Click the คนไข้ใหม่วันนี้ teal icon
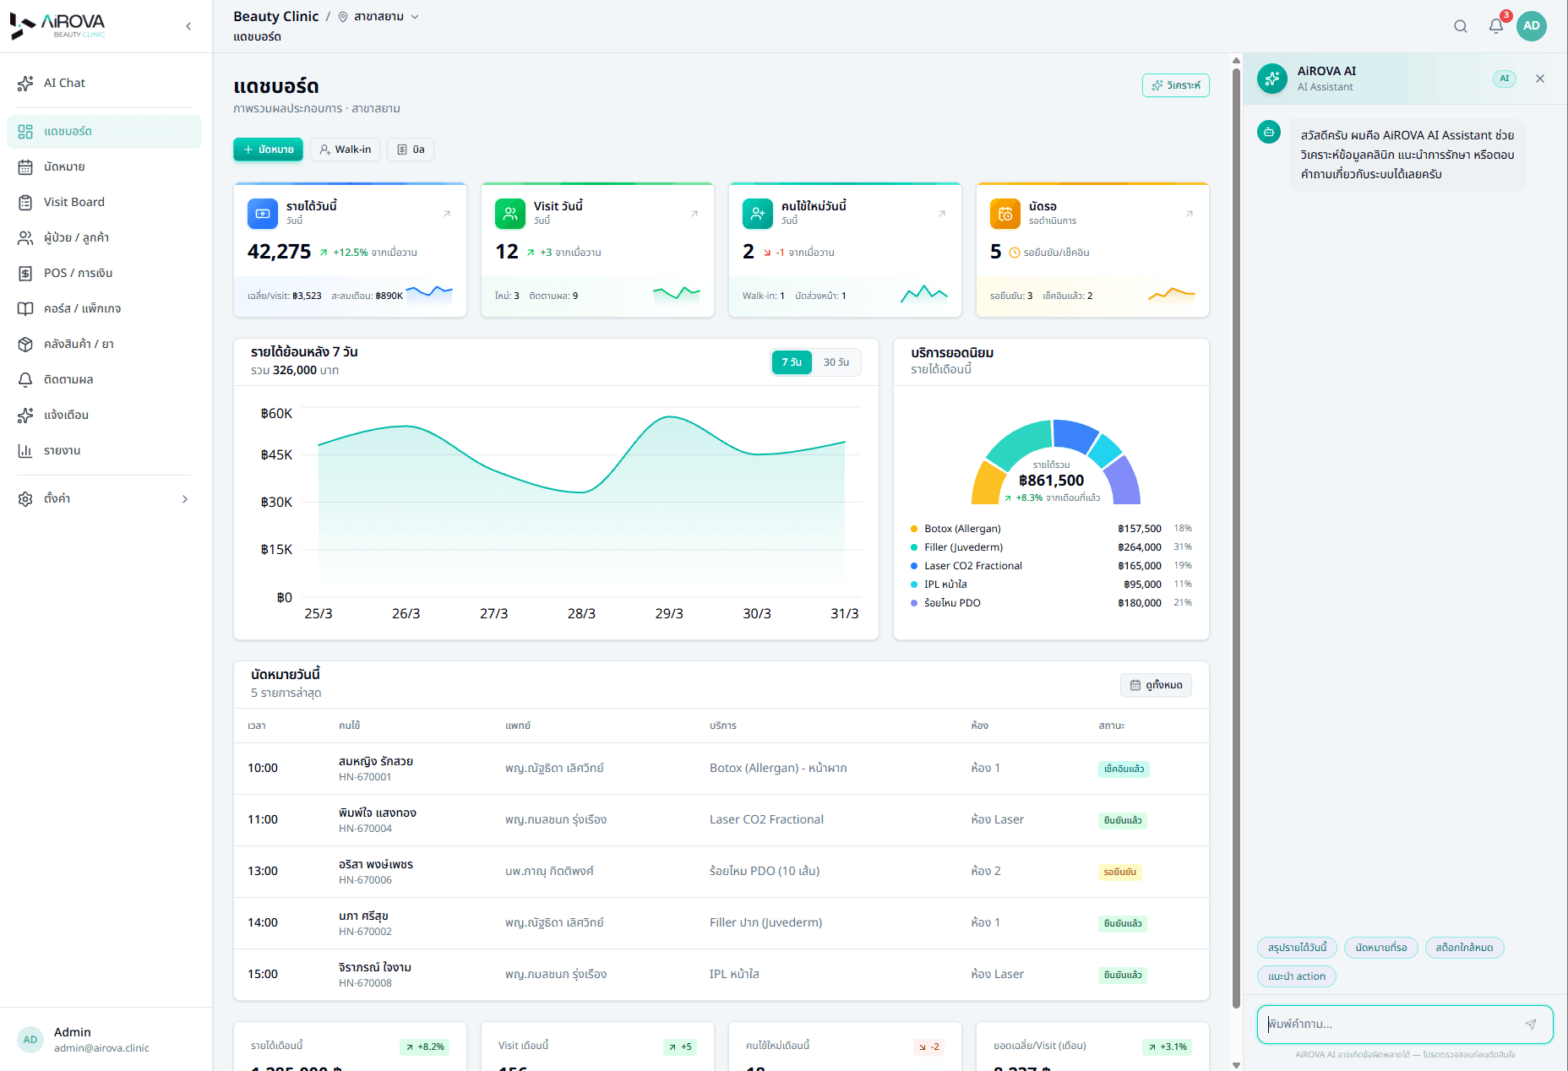1568x1071 pixels. coord(757,214)
